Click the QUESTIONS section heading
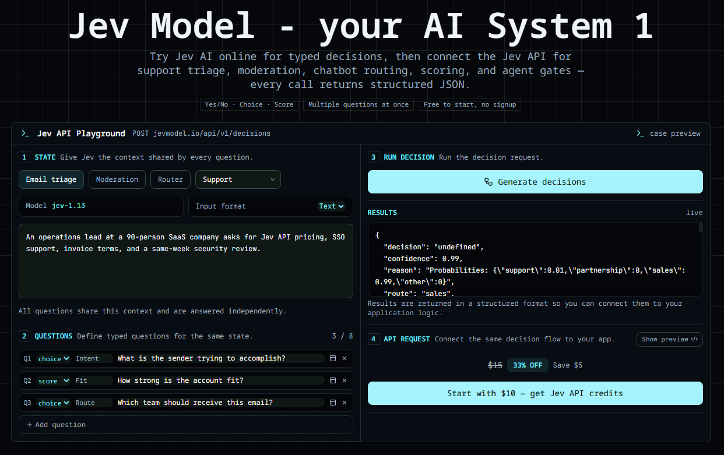 (x=54, y=336)
